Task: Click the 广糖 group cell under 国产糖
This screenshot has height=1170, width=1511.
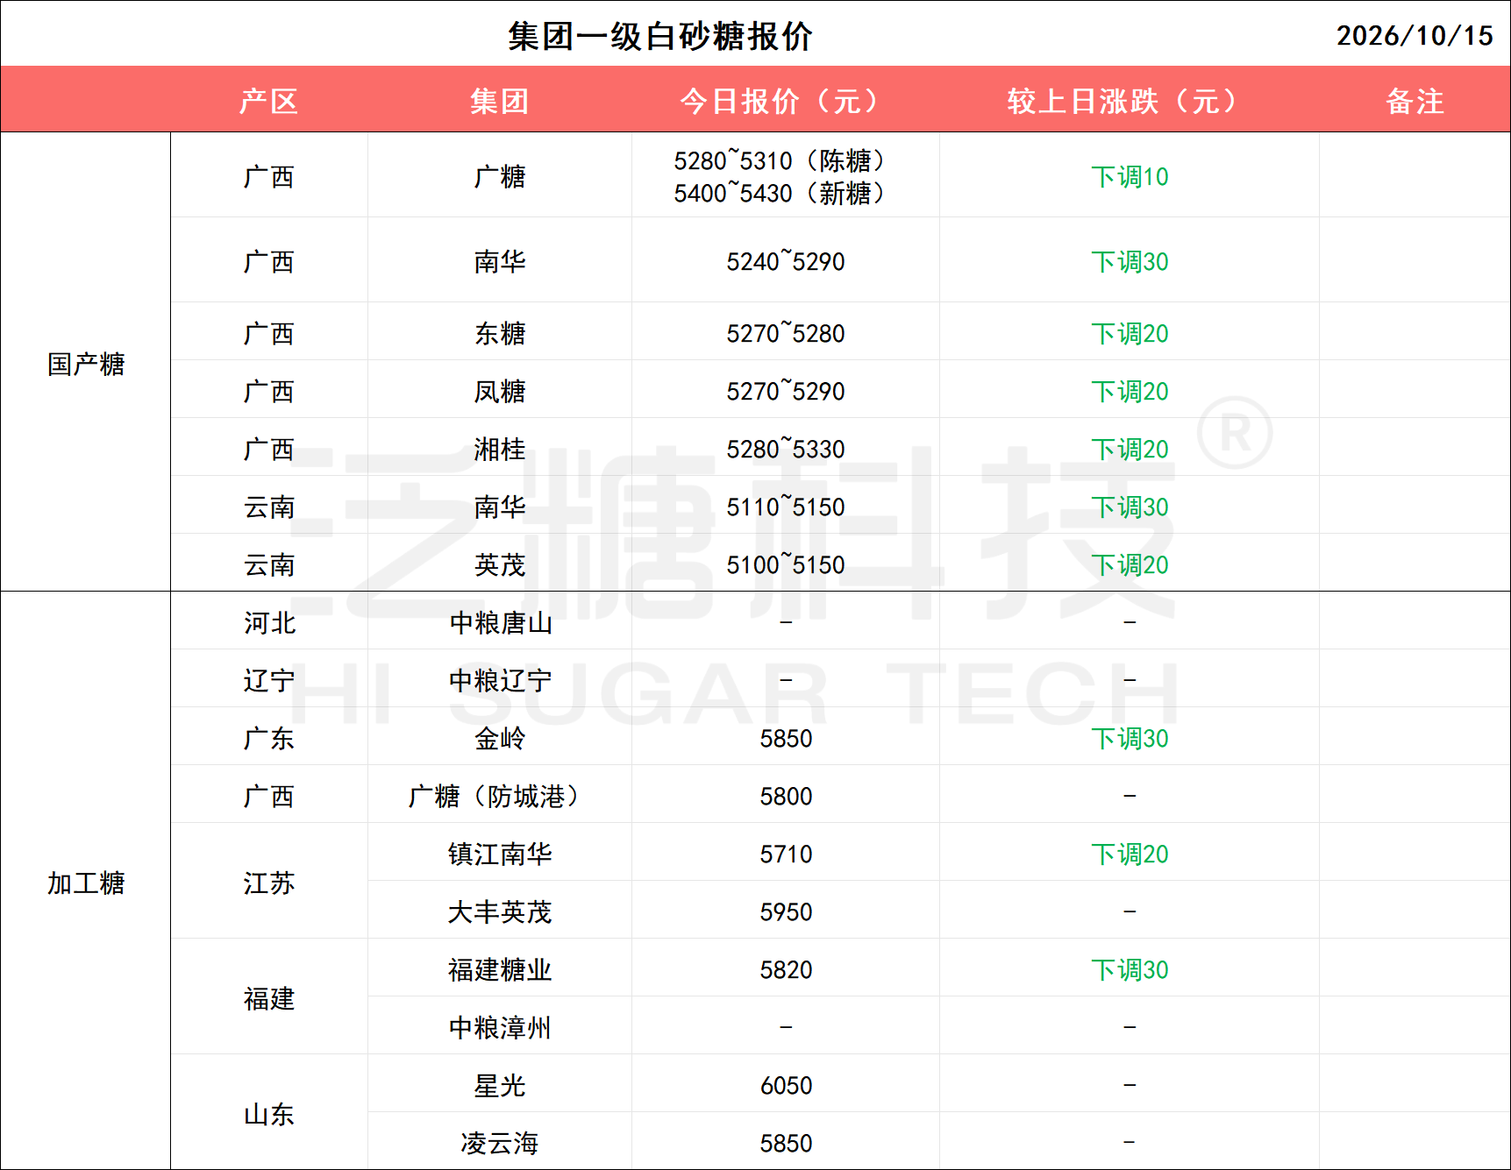Action: 499,176
